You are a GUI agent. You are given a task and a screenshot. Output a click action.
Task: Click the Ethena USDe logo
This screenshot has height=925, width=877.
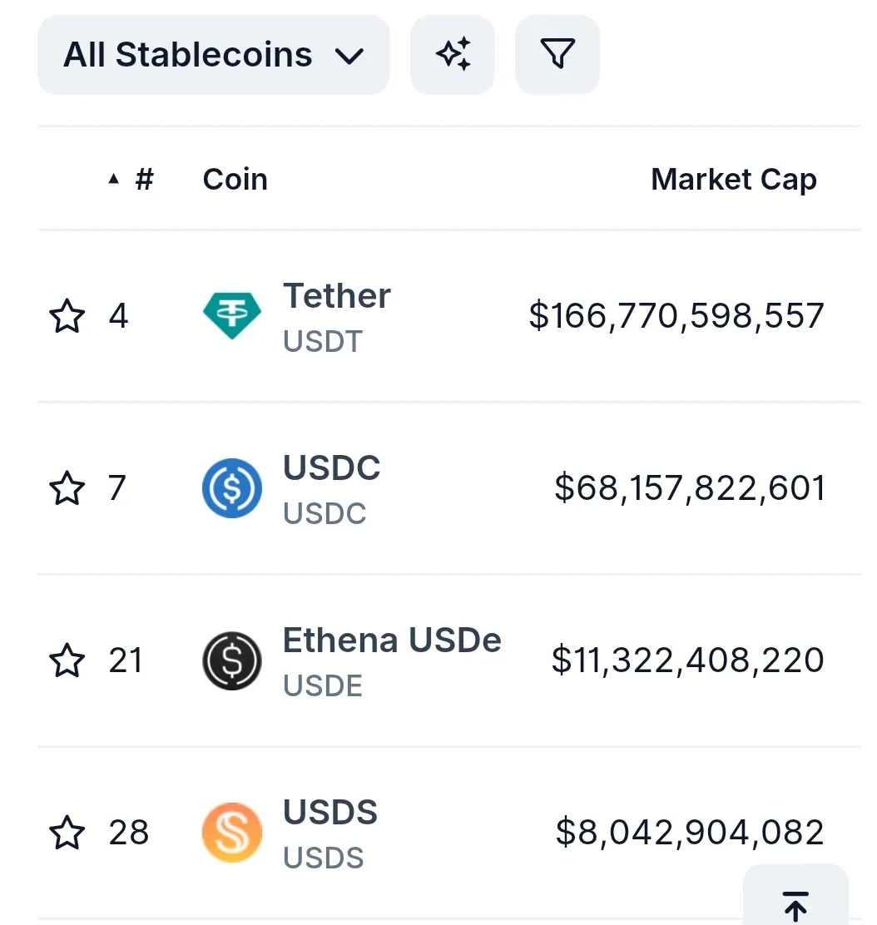point(232,661)
